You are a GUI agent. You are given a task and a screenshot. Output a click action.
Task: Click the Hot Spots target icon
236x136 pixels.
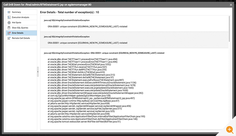pos(9,23)
